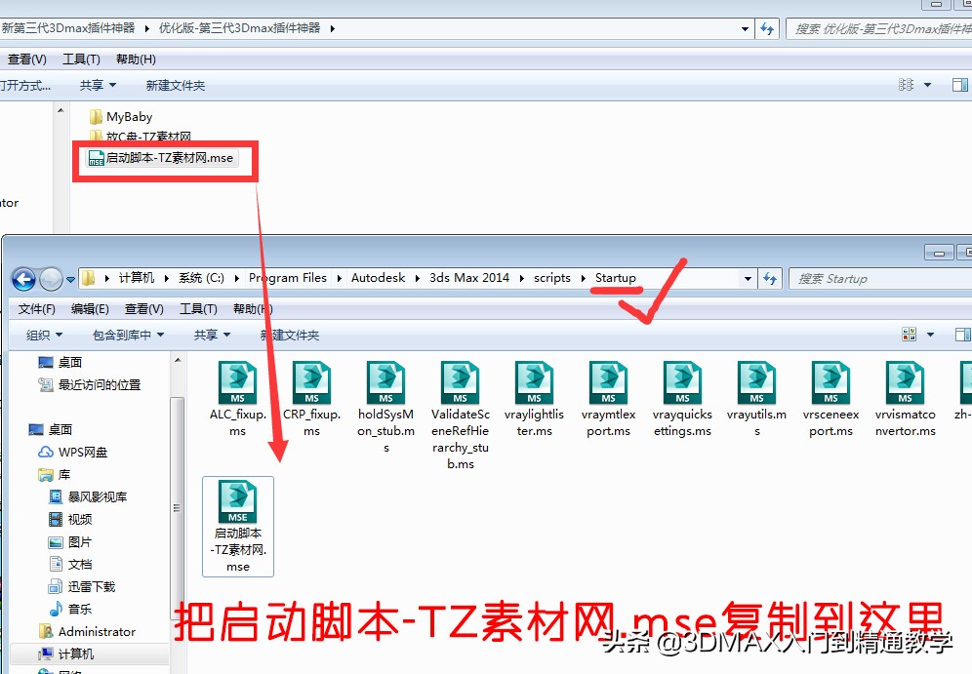Open WPS网盘 in the navigation pane
Screen dimensions: 972x674
[73, 453]
